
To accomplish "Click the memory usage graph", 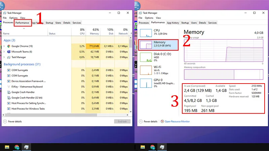I will [x=224, y=51].
